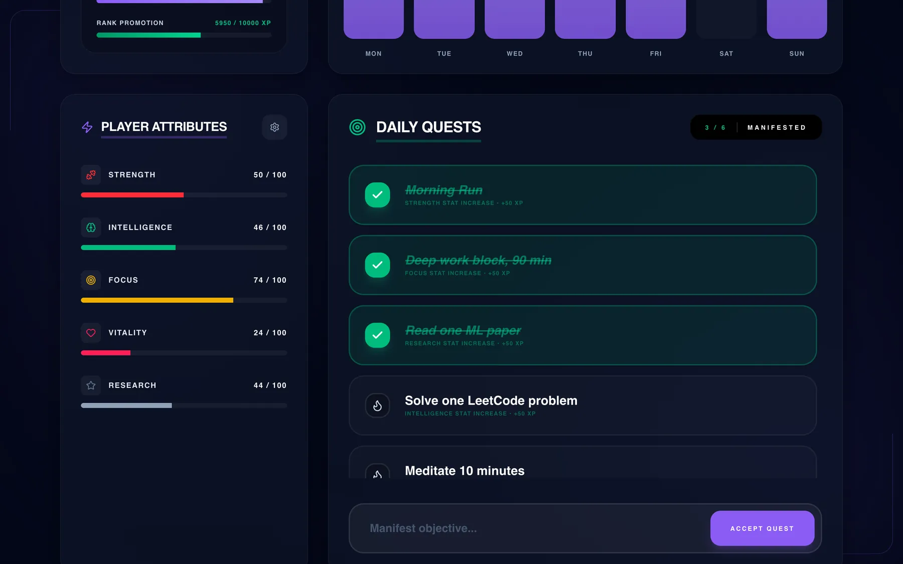
Task: Select the Sunday activity bar
Action: tap(797, 19)
